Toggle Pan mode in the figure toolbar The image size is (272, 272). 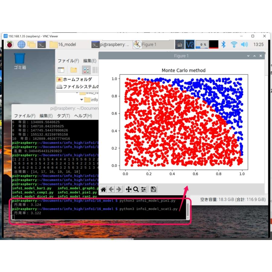pyautogui.click(x=128, y=189)
